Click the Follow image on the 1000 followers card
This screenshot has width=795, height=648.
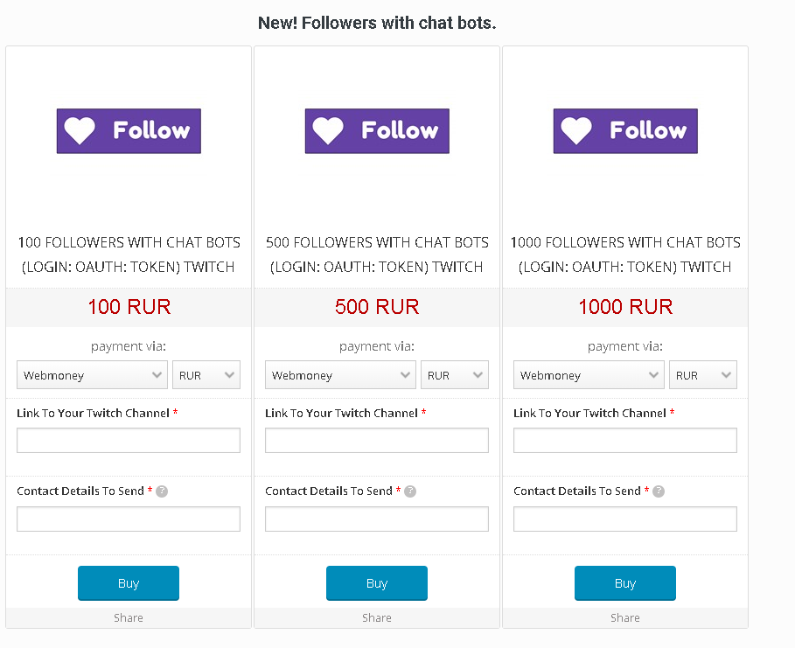click(x=625, y=131)
